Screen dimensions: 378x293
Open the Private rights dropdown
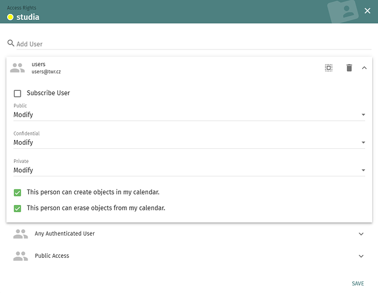coord(189,171)
